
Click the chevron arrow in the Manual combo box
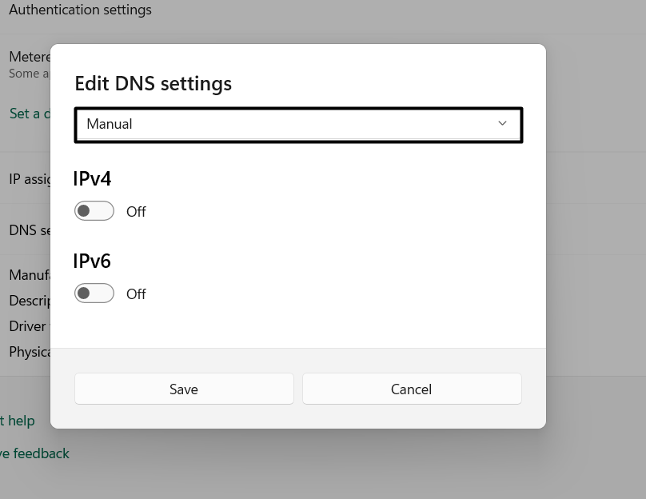pos(502,124)
